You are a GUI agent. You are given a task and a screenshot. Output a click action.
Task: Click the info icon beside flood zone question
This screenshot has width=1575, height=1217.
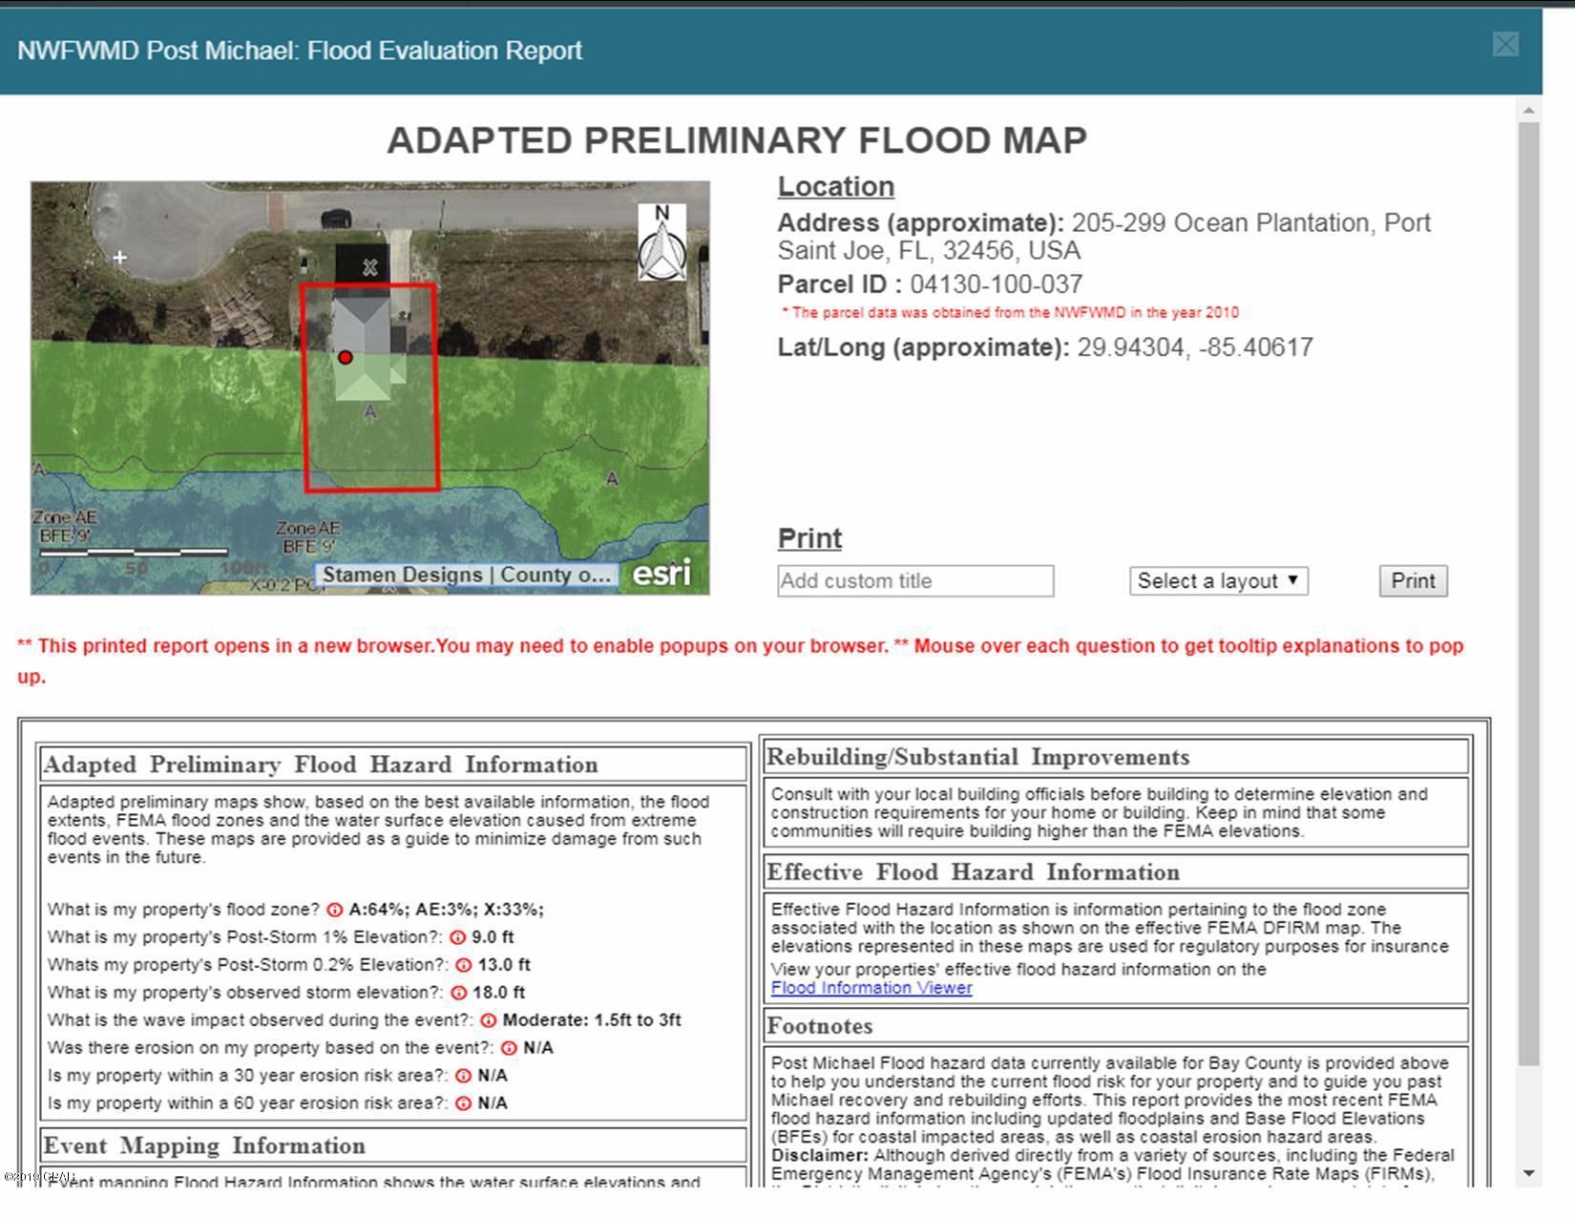pyautogui.click(x=334, y=910)
